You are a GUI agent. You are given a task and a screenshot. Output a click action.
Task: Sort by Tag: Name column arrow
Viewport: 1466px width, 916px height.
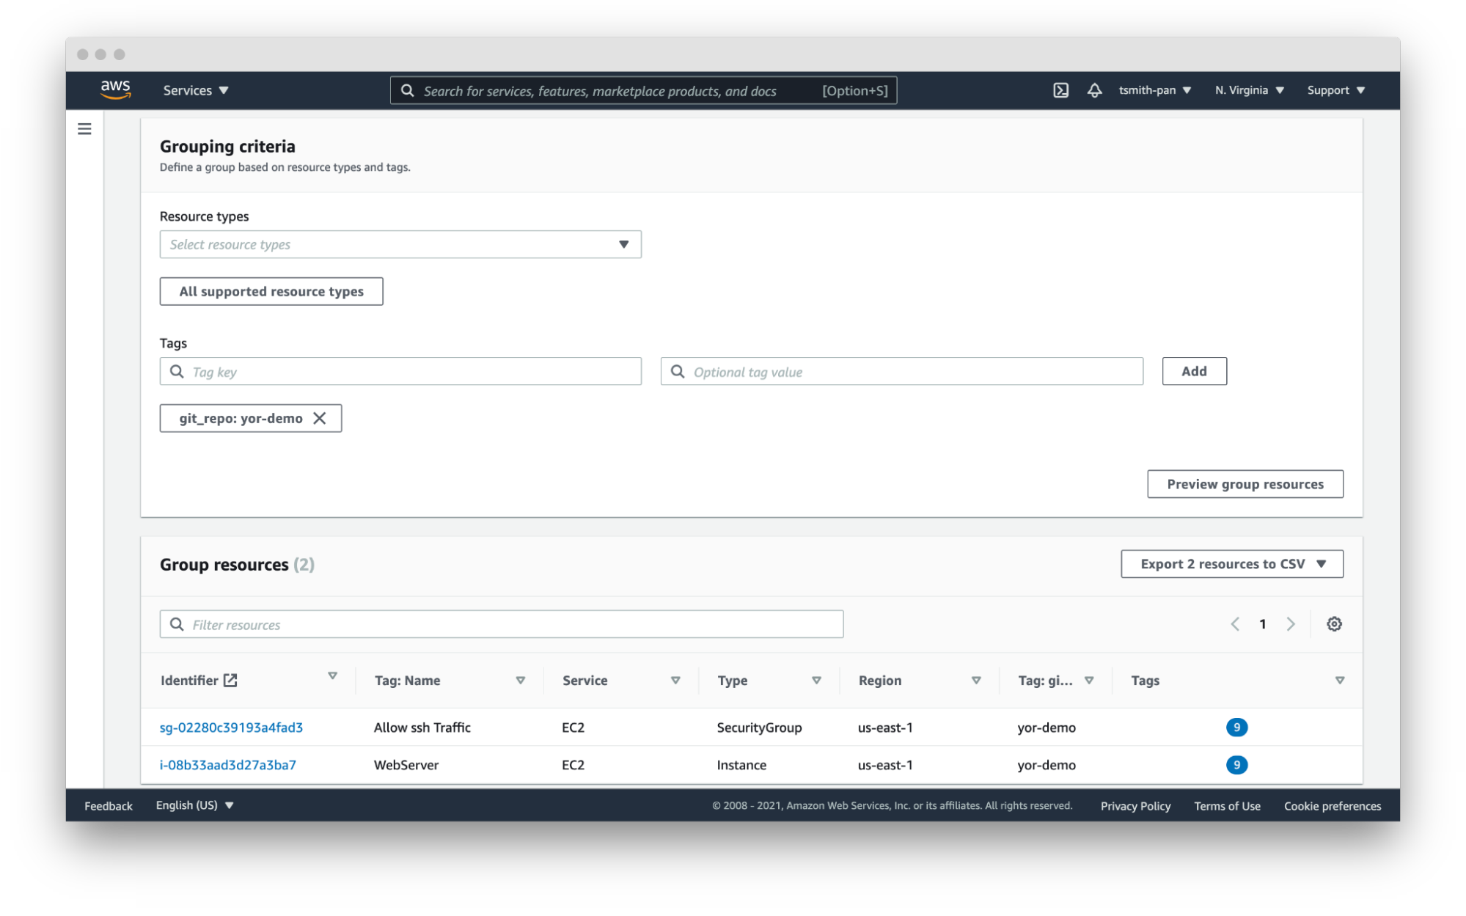(520, 681)
